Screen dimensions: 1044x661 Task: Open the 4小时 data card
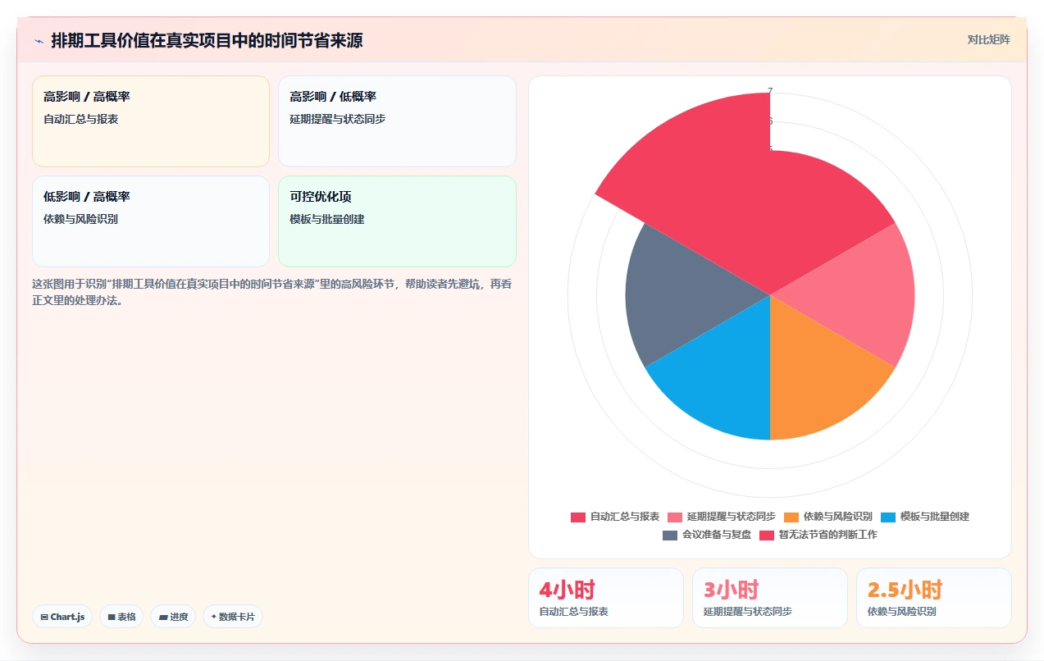pos(606,598)
